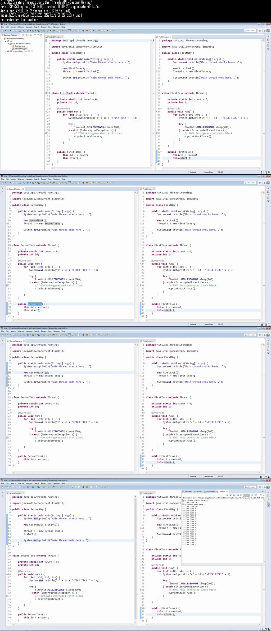Select tut1.api.threads.running package in Package Explorer
Image resolution: width=271 pixels, height=631 pixels.
(21, 44)
